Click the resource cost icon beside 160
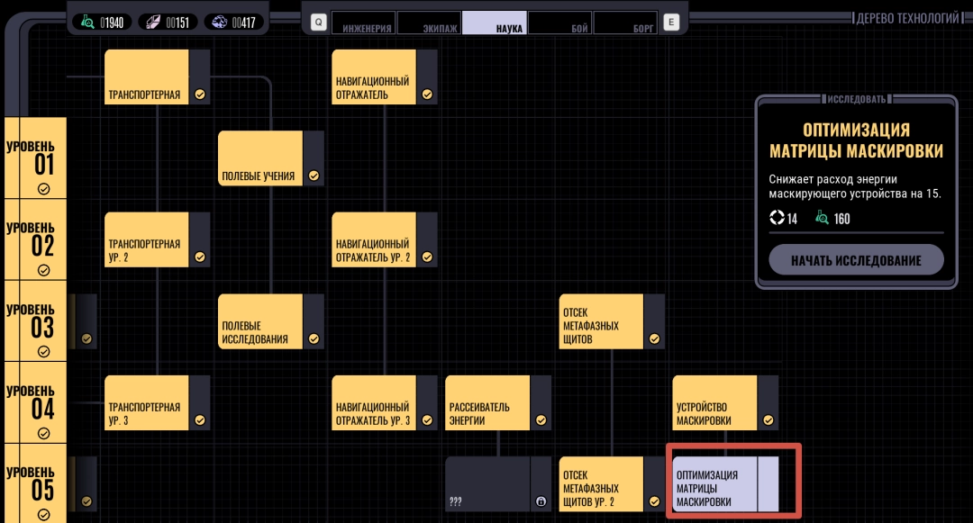973x523 pixels. (x=822, y=218)
